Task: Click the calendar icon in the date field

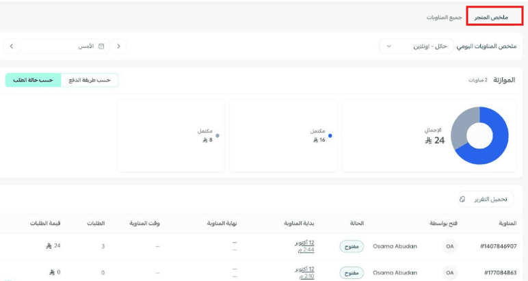Action: [101, 46]
